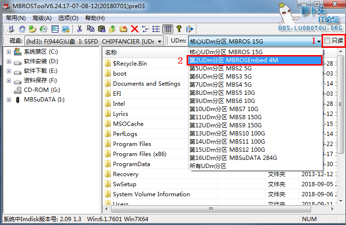Screen dimensions: 346x225
Task: Choose 第13UDm分区 MBS10 100G entry
Action: click(255, 134)
